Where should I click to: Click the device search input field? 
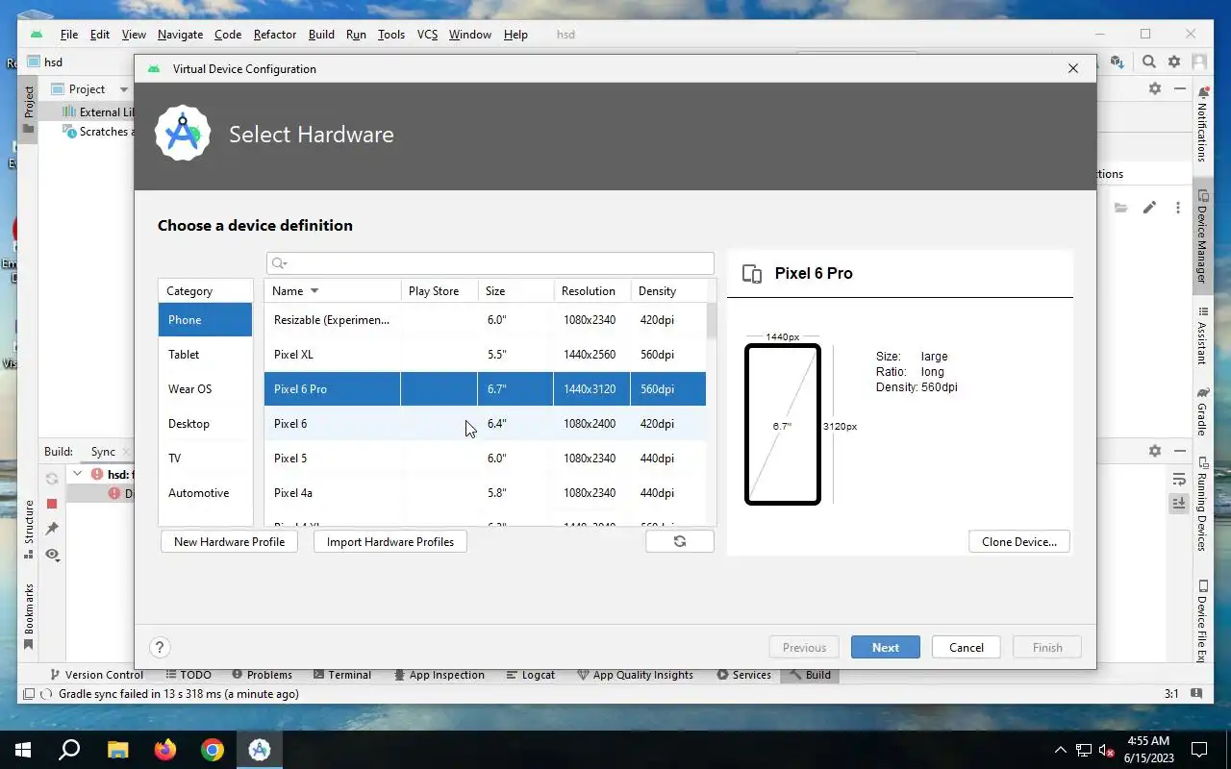(490, 263)
